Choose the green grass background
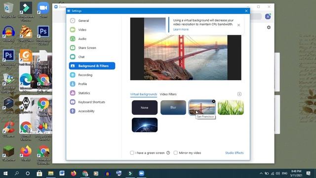The height and width of the screenshot is (178, 316). coord(231,108)
